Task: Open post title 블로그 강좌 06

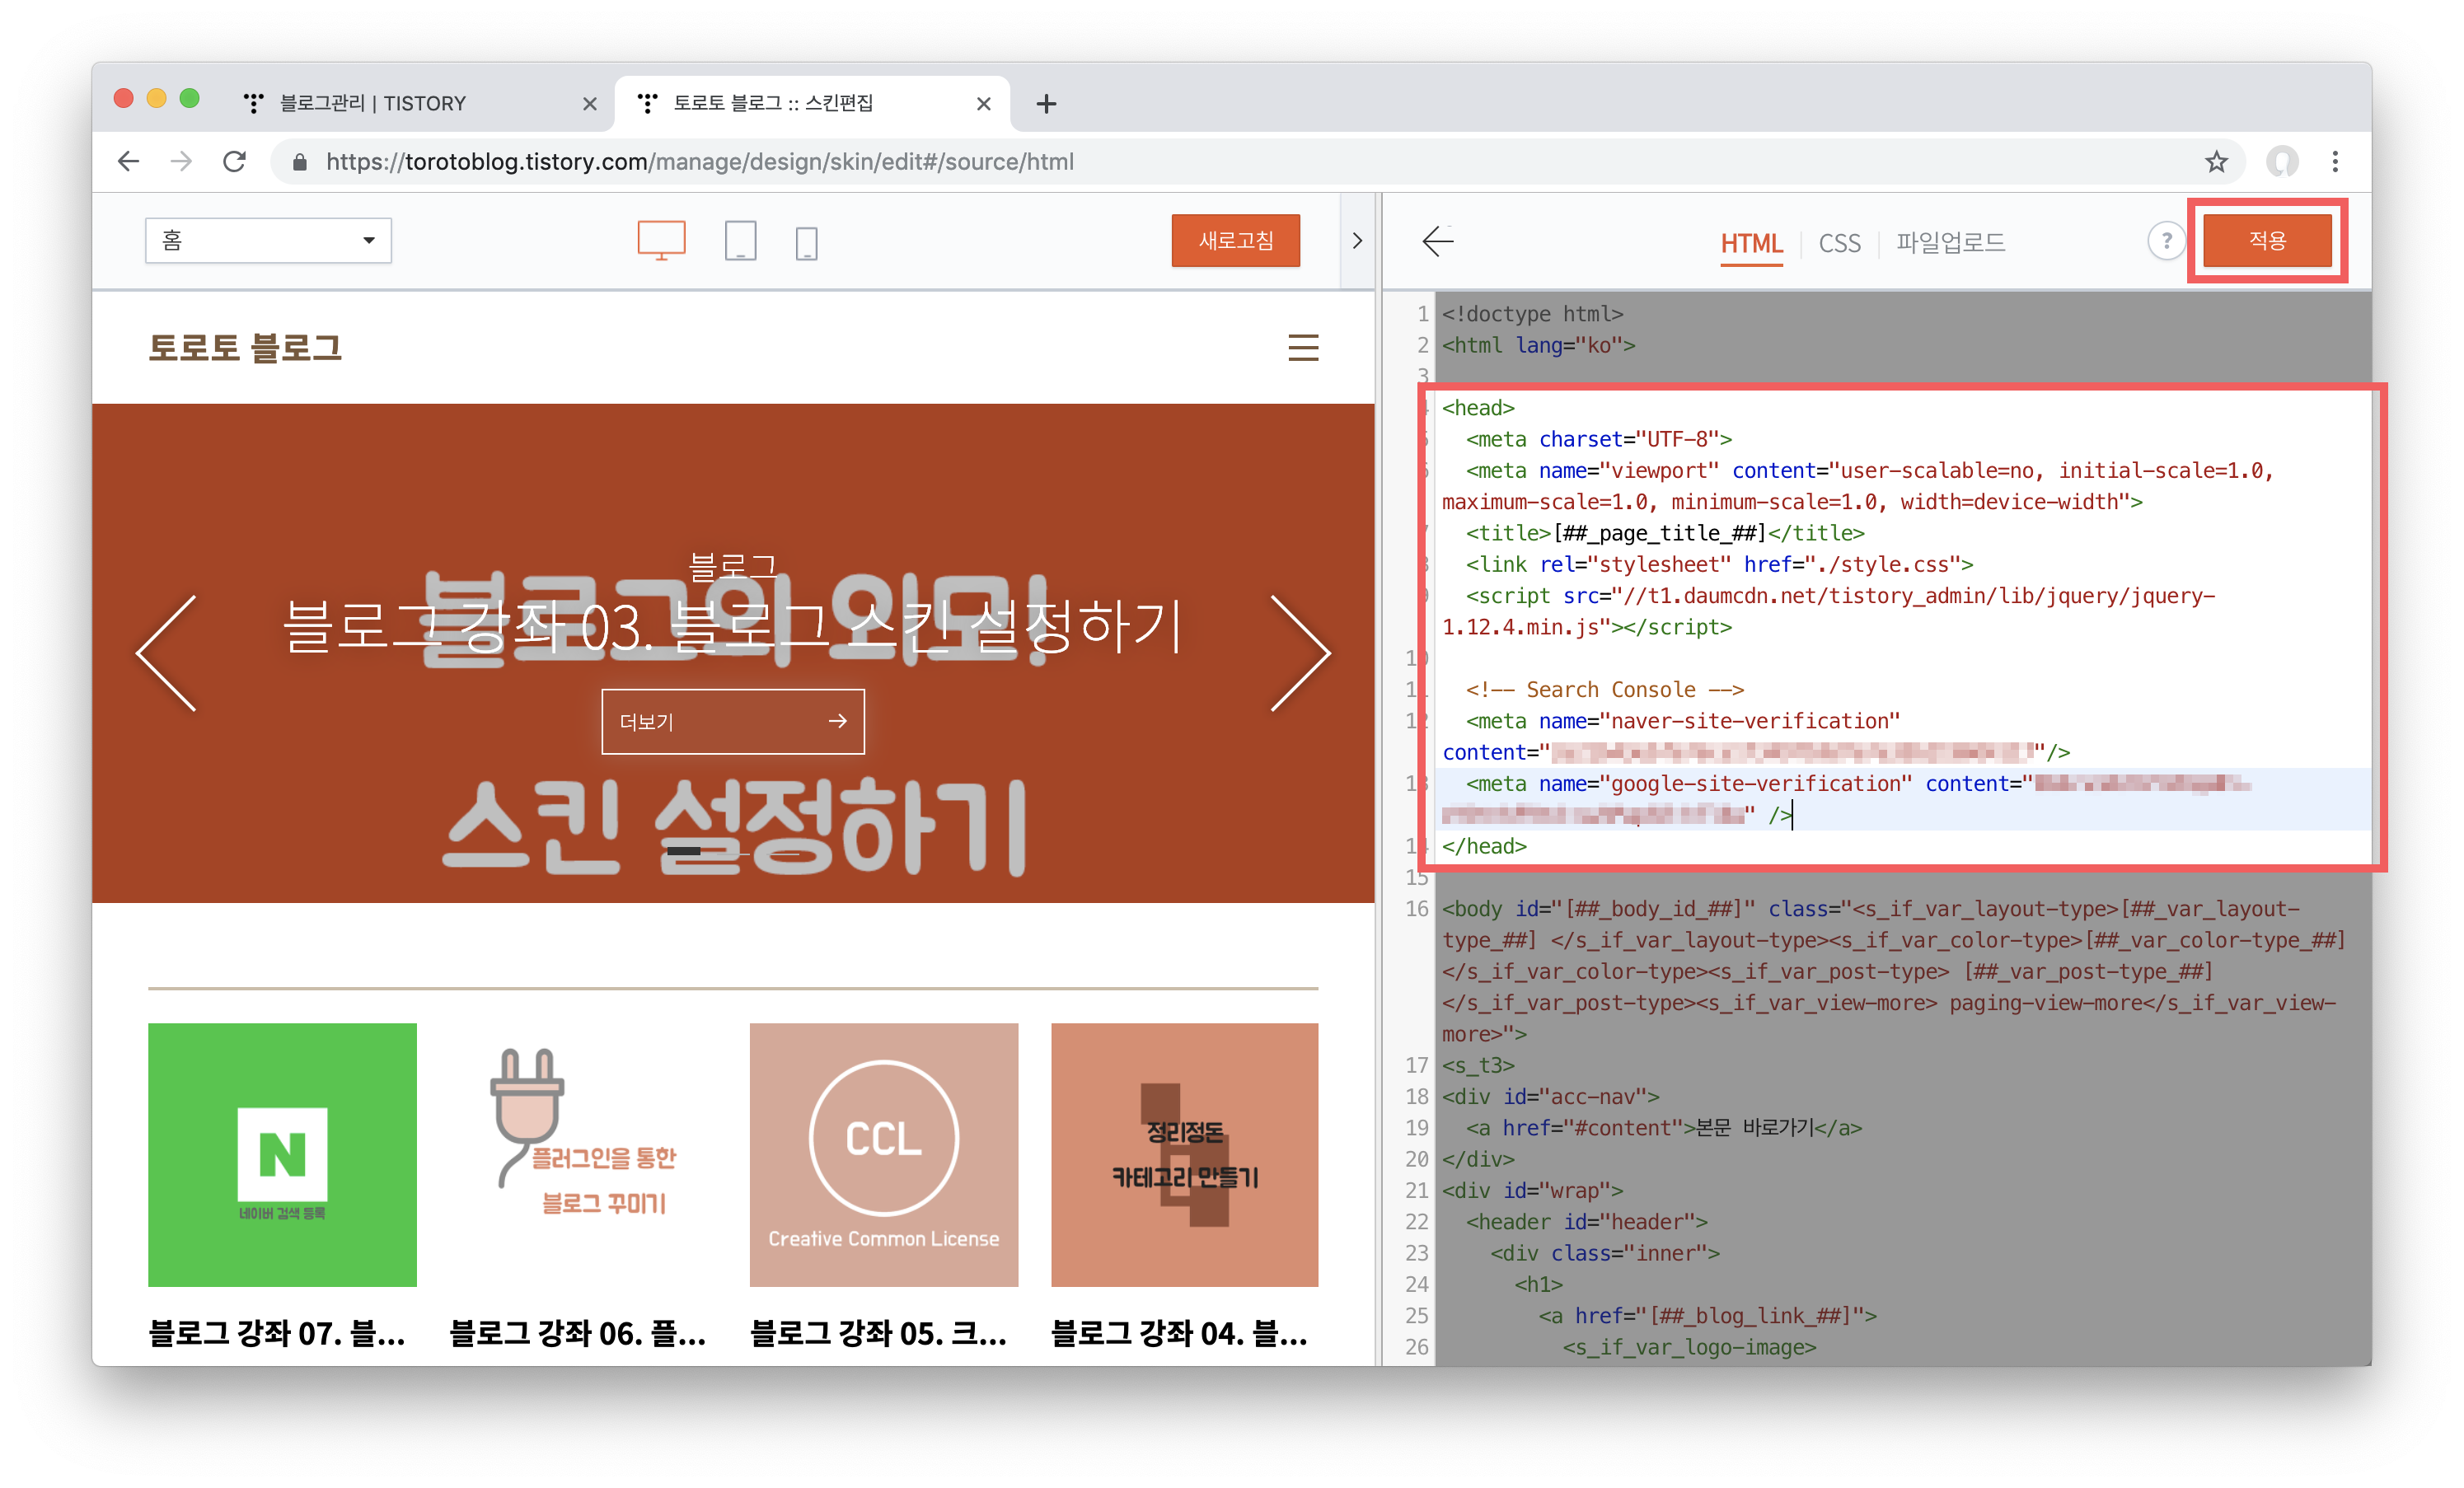Action: pyautogui.click(x=578, y=1332)
